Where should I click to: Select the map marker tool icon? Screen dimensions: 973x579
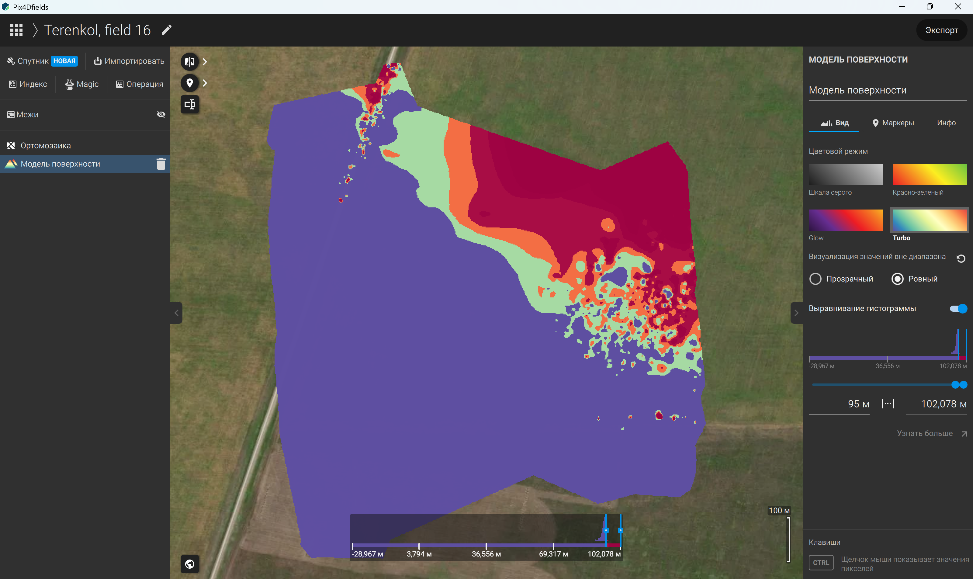[x=190, y=83]
